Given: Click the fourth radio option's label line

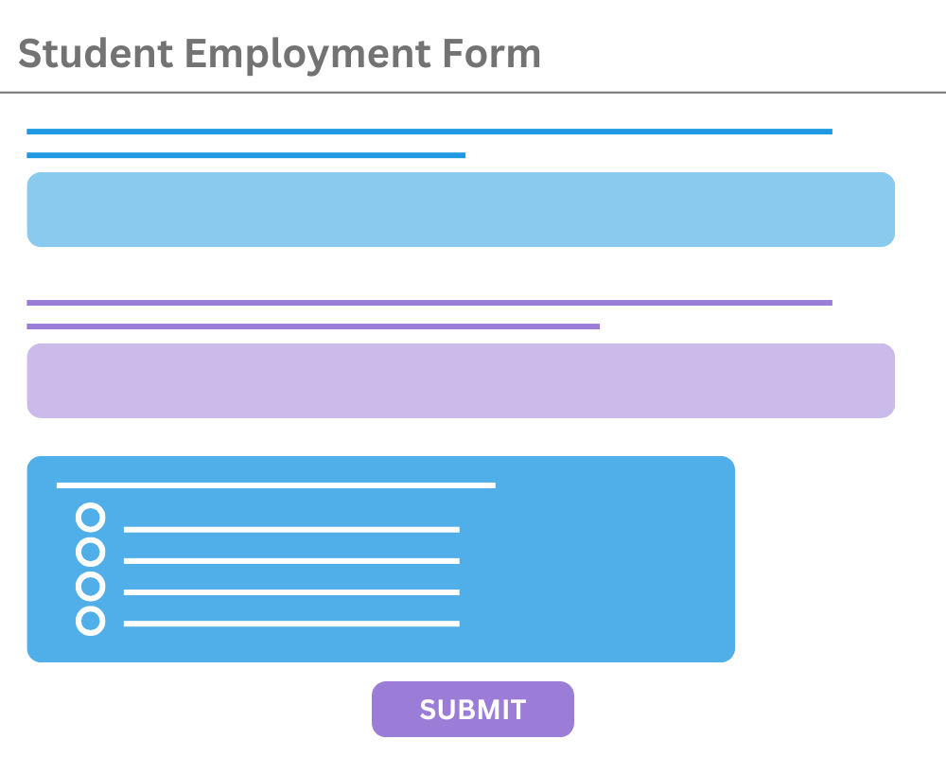Looking at the screenshot, I should 291,624.
